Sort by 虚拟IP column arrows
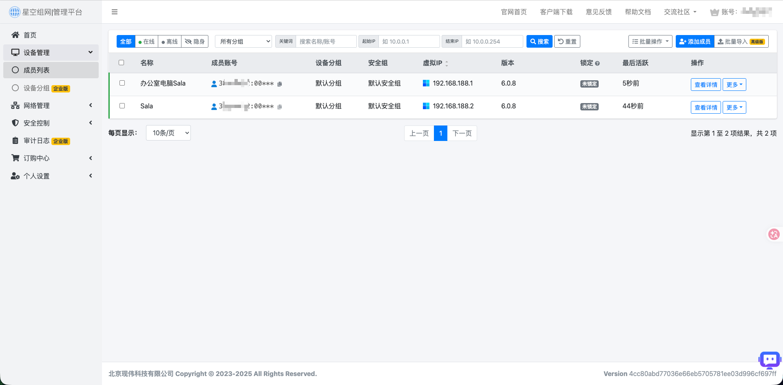The height and width of the screenshot is (385, 783). point(447,64)
